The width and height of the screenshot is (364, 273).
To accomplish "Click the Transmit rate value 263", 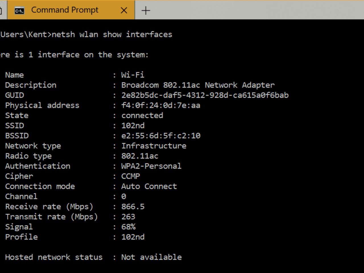I will coord(128,217).
